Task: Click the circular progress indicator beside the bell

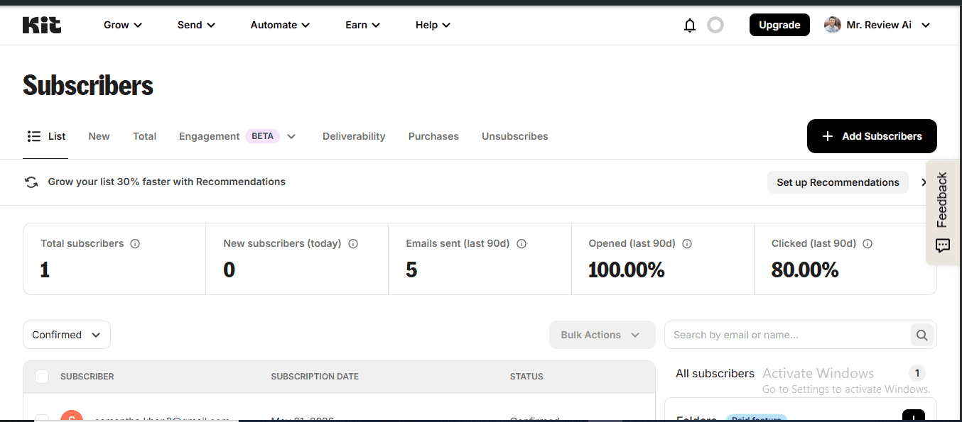Action: point(715,25)
